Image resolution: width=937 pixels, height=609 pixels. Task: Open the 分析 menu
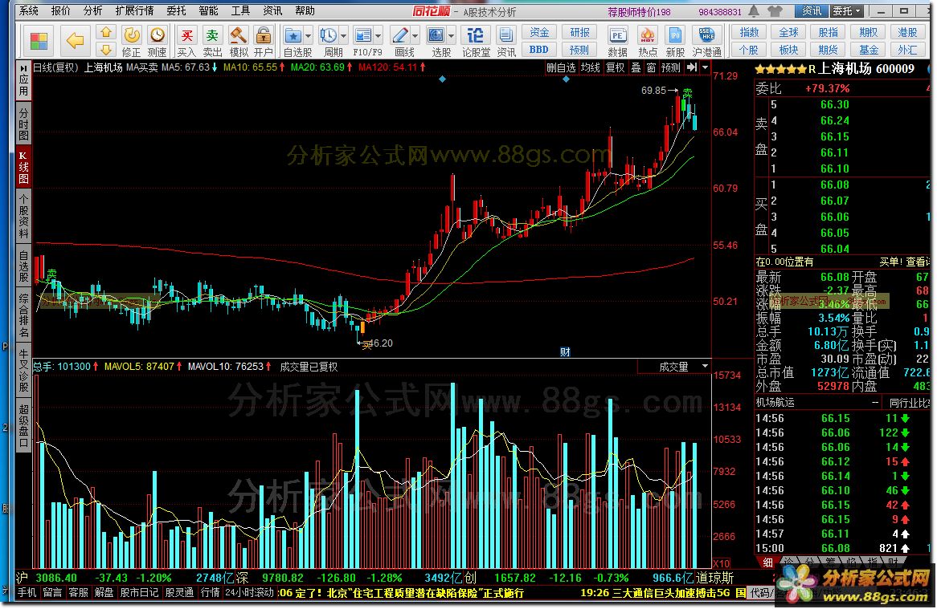(92, 10)
